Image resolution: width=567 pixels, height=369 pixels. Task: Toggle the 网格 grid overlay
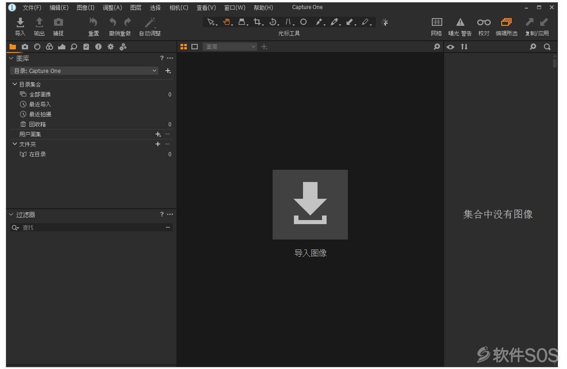point(437,22)
